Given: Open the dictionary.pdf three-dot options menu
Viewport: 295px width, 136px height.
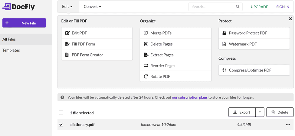Looking at the screenshot, I should coord(288,125).
